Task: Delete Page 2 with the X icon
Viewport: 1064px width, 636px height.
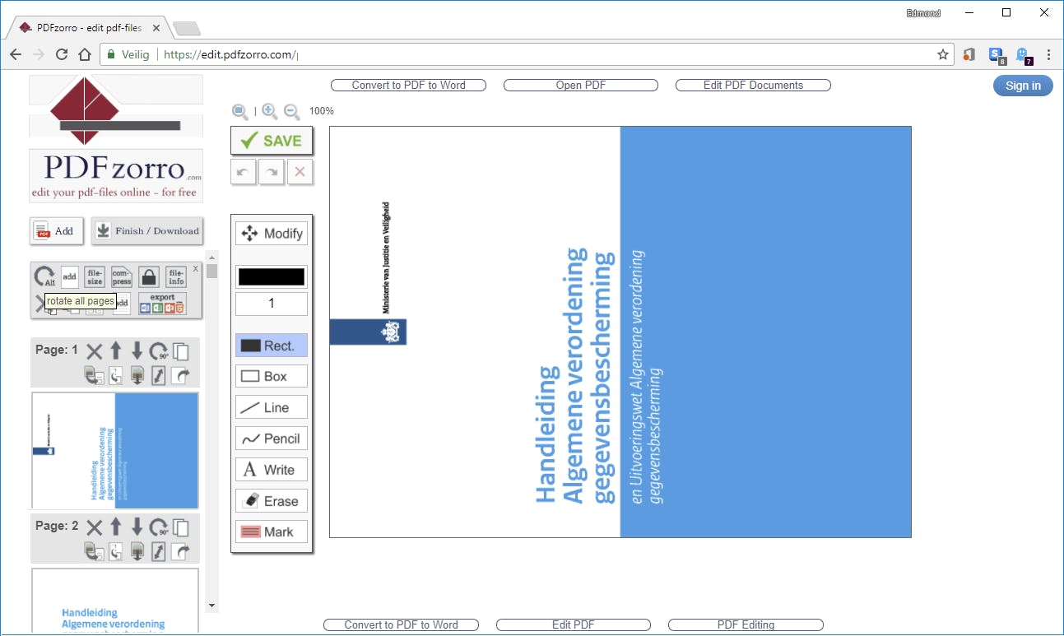Action: [95, 528]
